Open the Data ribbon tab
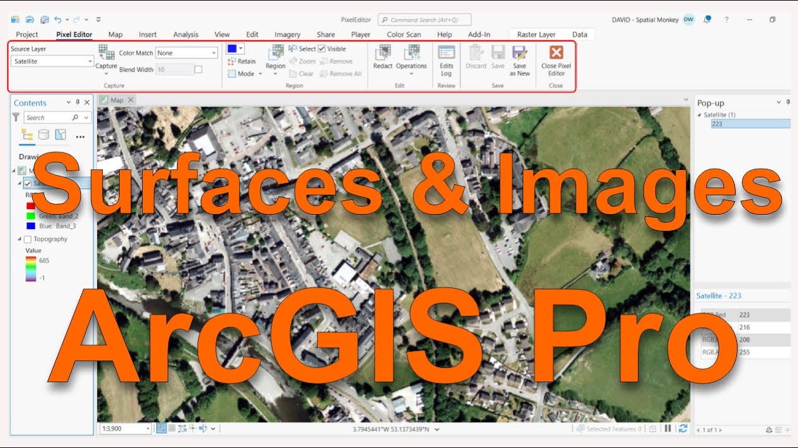Screen dimensions: 798x448 click(x=580, y=35)
